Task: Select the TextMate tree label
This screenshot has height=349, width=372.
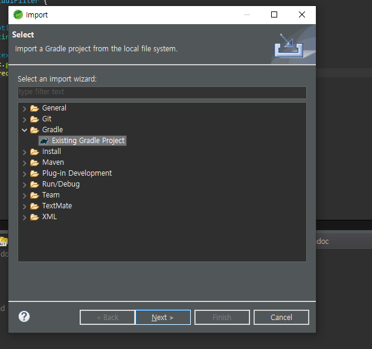Action: pyautogui.click(x=57, y=206)
